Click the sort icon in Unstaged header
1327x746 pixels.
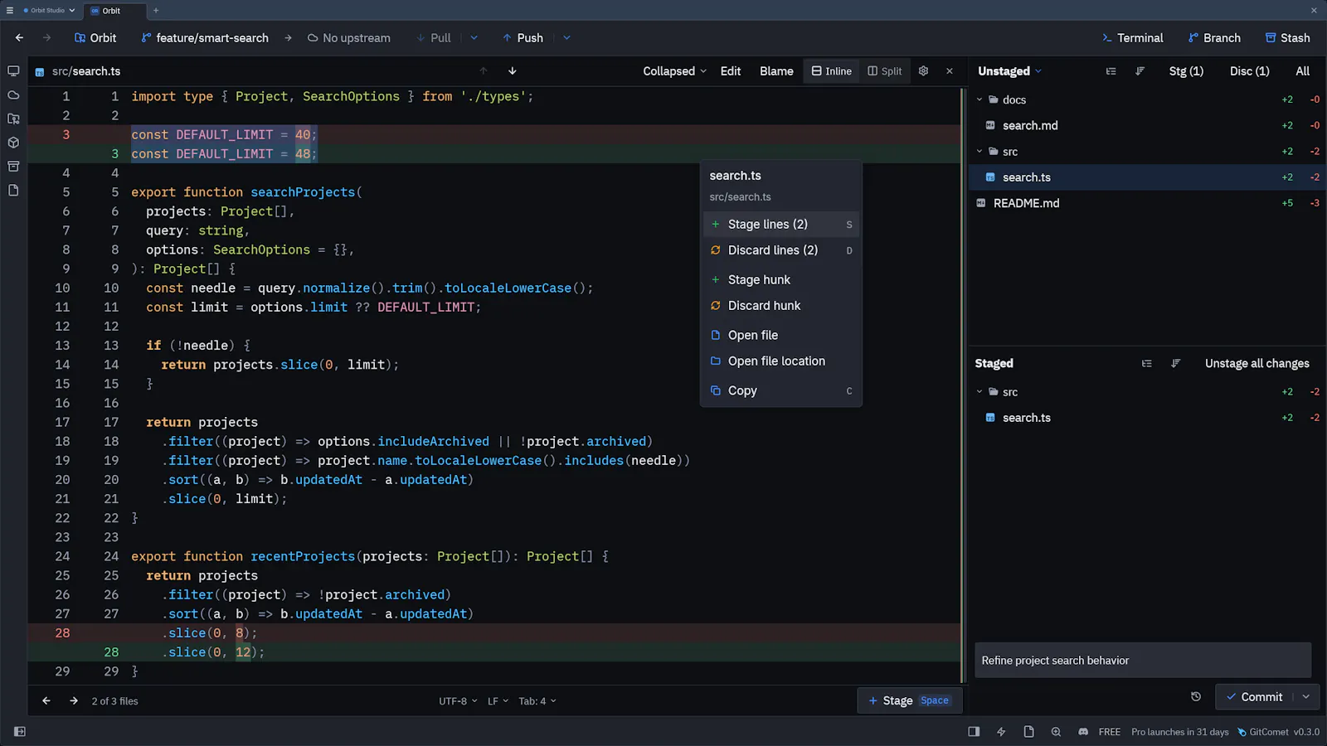coord(1140,71)
